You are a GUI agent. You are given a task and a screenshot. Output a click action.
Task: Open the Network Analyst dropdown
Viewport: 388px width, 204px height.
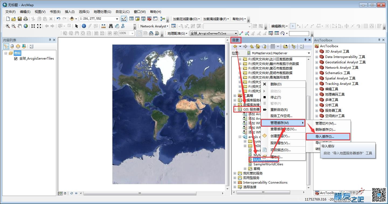(x=154, y=26)
